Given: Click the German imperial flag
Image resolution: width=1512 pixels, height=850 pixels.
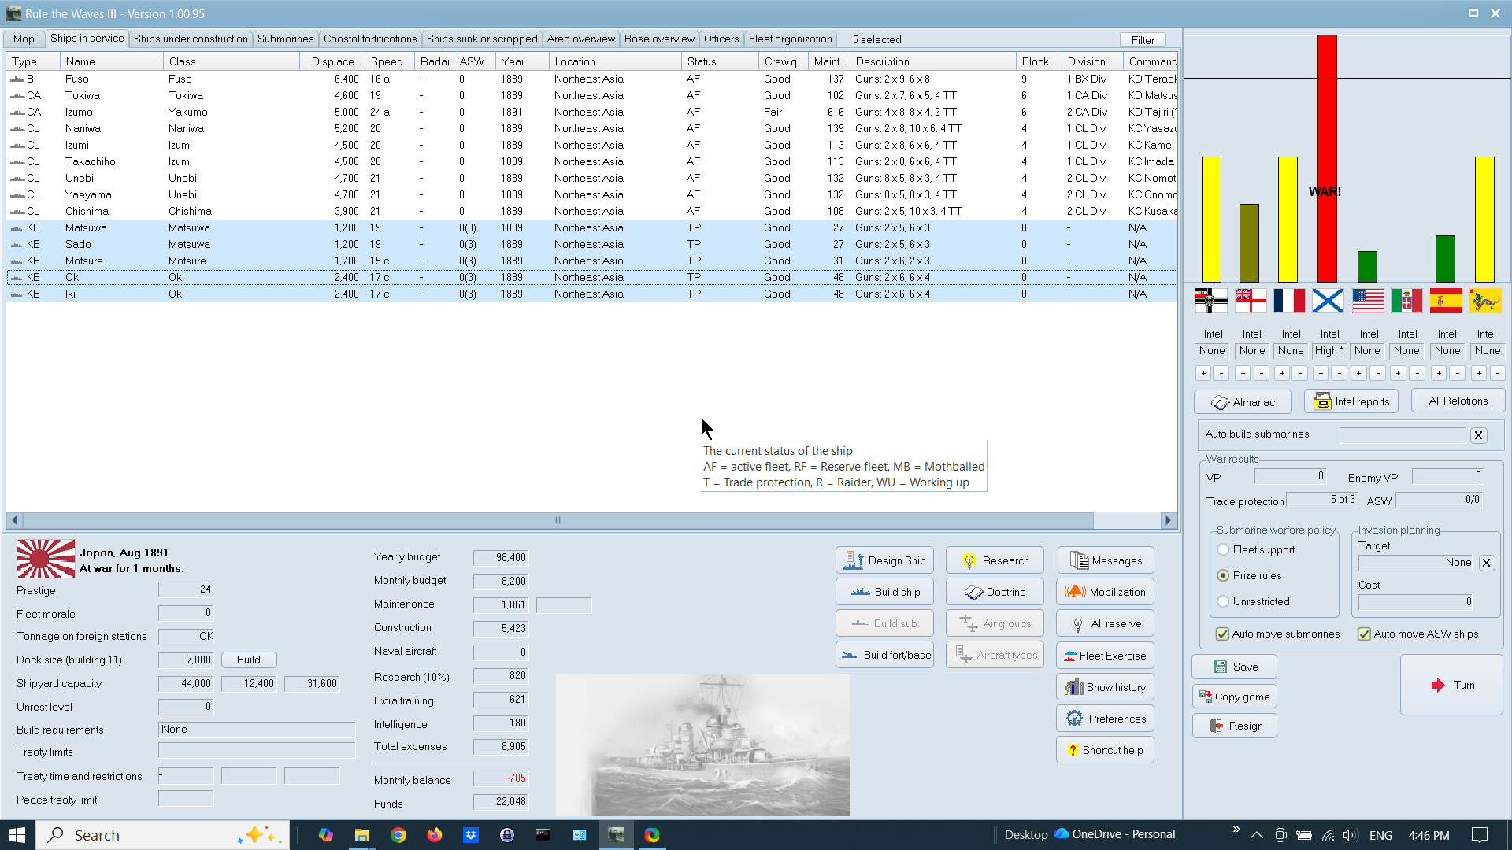Looking at the screenshot, I should click(1211, 301).
